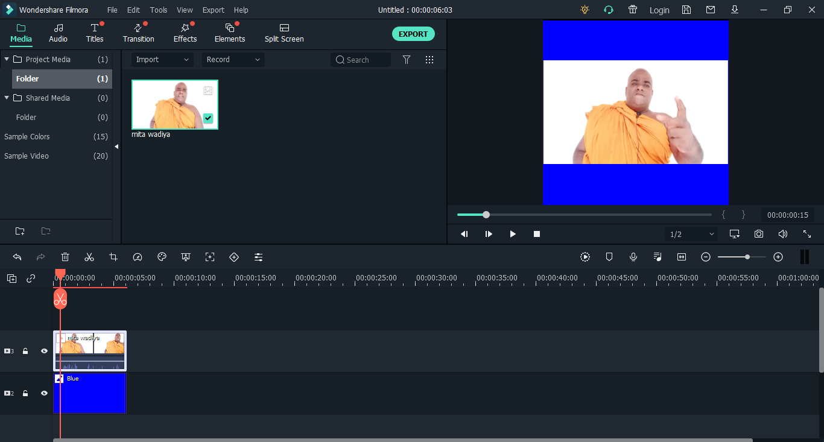
Task: Click the Green Screen icon in toolbar
Action: click(186, 257)
